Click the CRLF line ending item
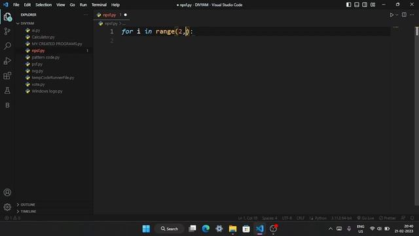Image resolution: width=419 pixels, height=236 pixels. pyautogui.click(x=301, y=218)
